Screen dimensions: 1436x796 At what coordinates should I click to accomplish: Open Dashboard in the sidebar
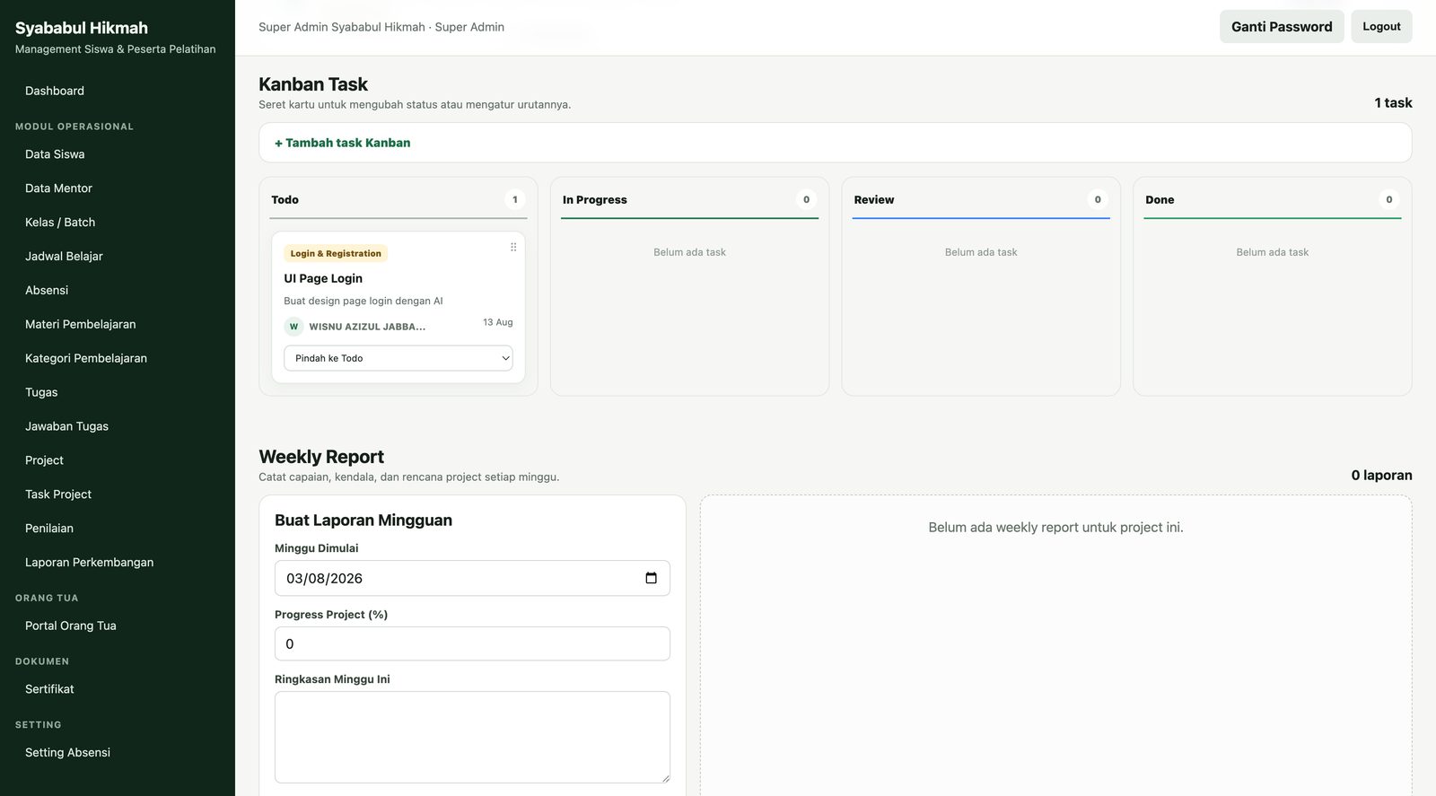click(55, 91)
